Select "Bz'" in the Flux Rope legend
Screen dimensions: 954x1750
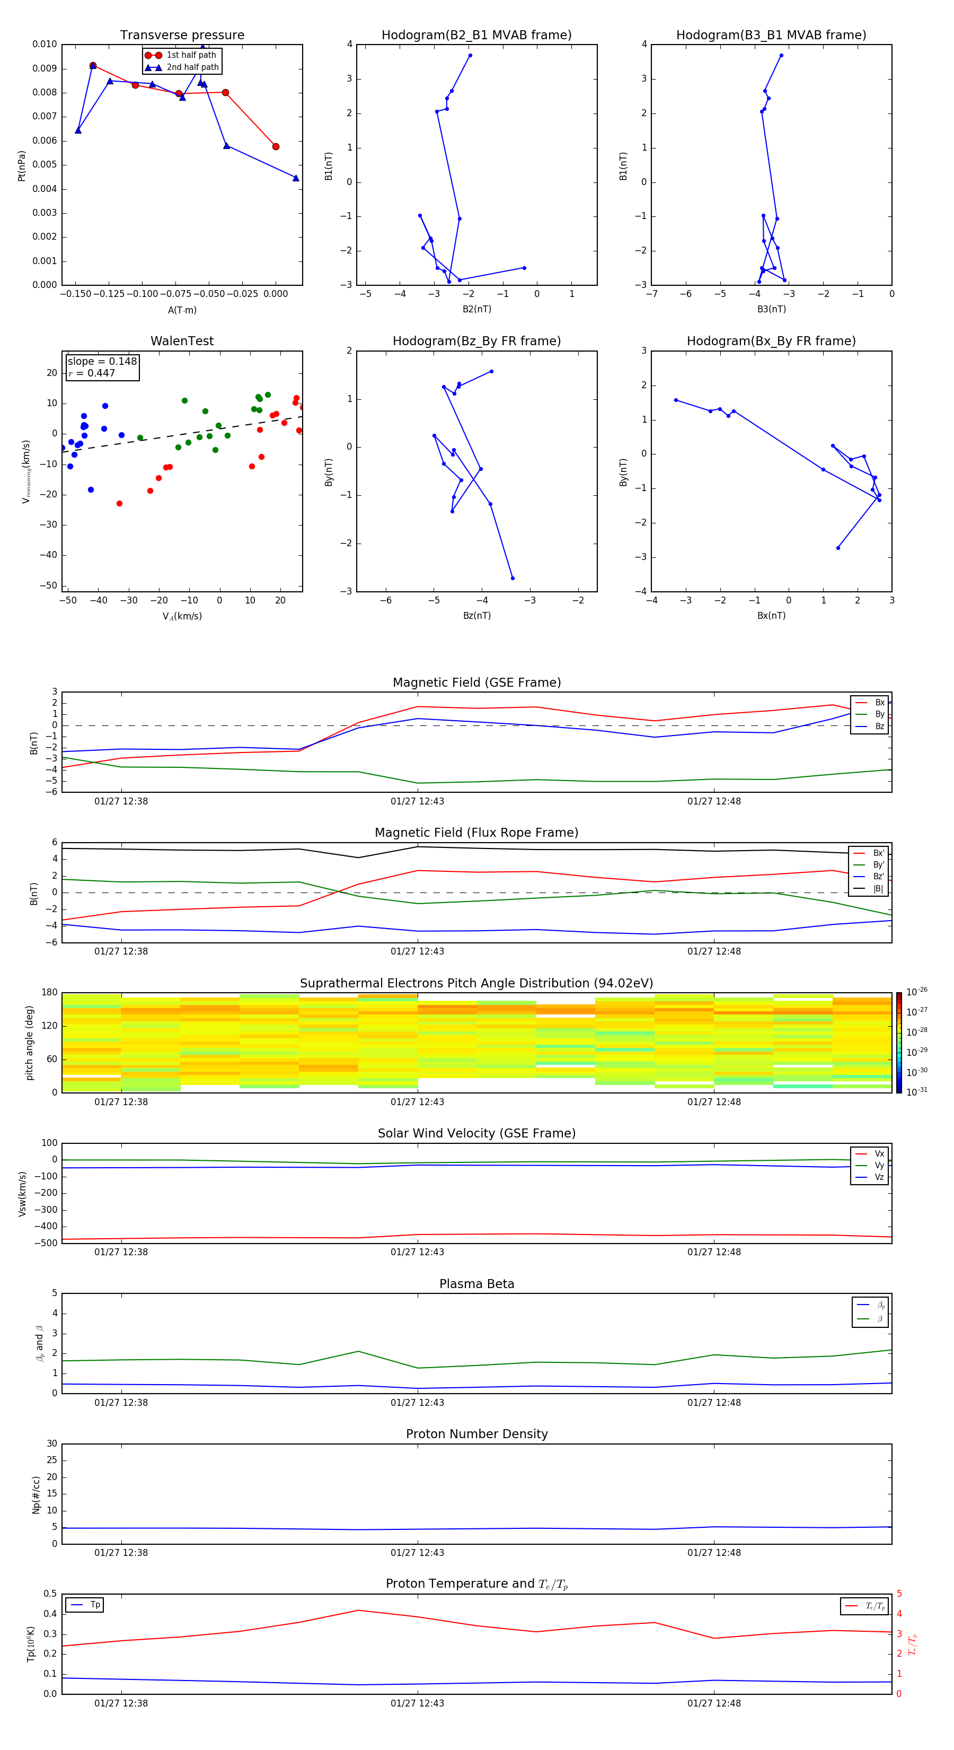click(x=869, y=877)
